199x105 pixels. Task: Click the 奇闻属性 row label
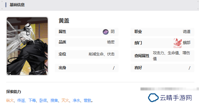click(x=142, y=56)
